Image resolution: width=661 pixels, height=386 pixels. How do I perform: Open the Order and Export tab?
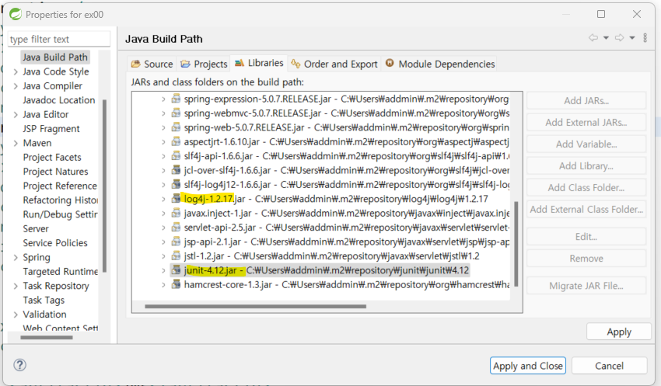coord(334,64)
